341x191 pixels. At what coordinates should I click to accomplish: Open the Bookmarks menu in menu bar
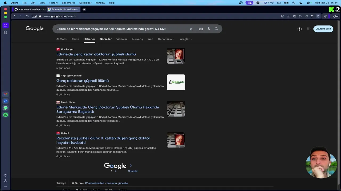tap(68, 3)
